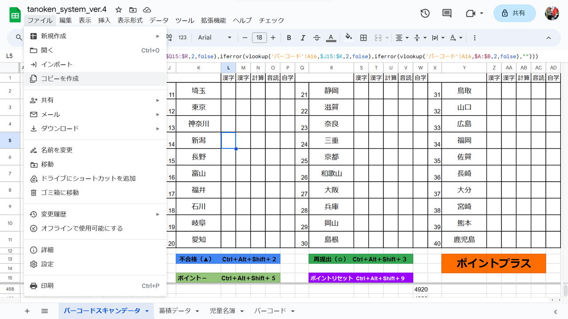Choose インポート in the file menu
The width and height of the screenshot is (568, 319).
pos(95,64)
